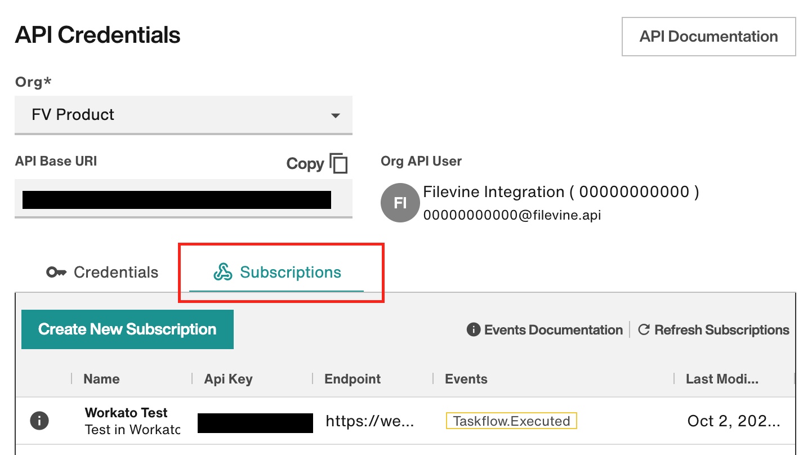Image resolution: width=812 pixels, height=455 pixels.
Task: Click Refresh Subscriptions
Action: coord(721,330)
